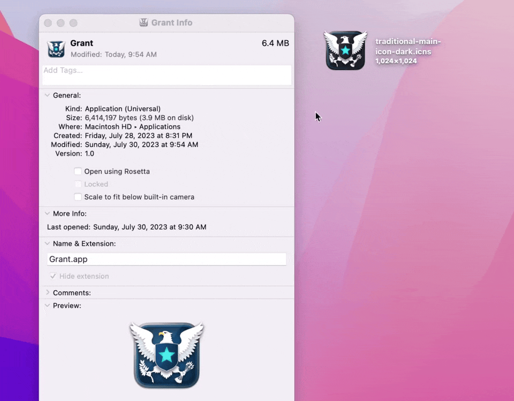Collapse the More Info section

pyautogui.click(x=48, y=214)
